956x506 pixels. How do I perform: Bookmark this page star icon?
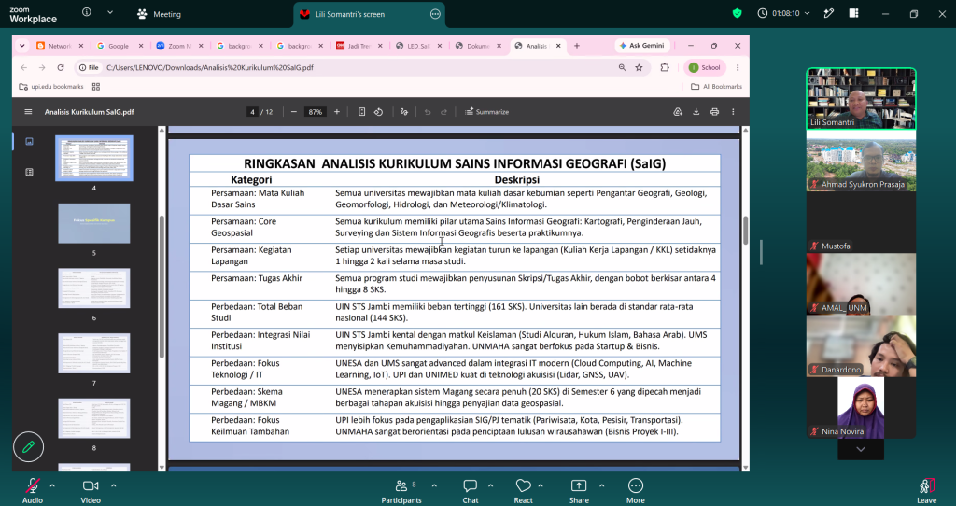[x=639, y=67]
